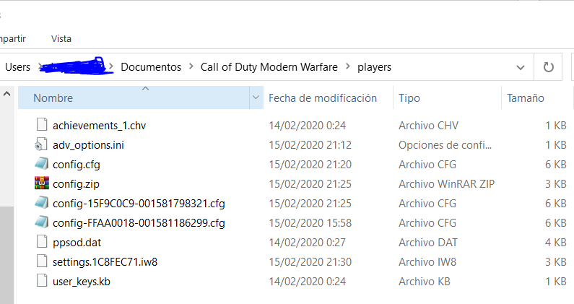This screenshot has width=574, height=304.
Task: Select file name adv_options.ini
Action: point(88,145)
